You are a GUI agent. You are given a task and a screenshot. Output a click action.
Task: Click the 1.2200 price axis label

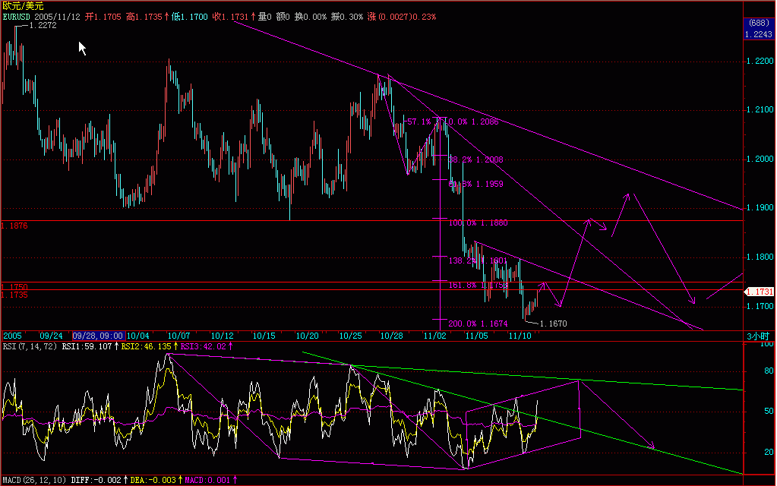click(x=760, y=61)
